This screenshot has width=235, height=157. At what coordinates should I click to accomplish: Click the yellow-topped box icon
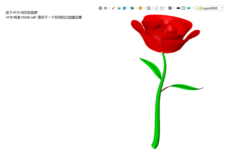pos(119,8)
